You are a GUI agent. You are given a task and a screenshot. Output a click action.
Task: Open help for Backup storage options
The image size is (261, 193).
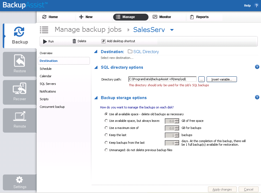coord(257,97)
